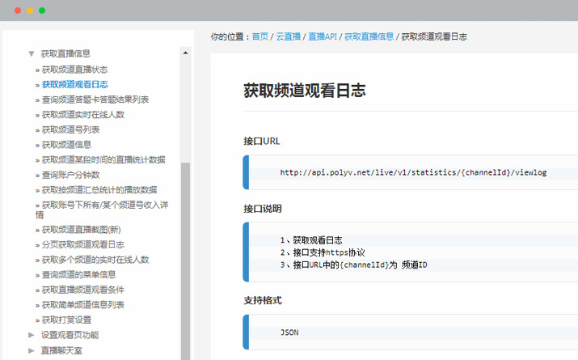This screenshot has height=360, width=578.
Task: Open 查询频道答题卡答题结果列表 page
Action: point(95,100)
